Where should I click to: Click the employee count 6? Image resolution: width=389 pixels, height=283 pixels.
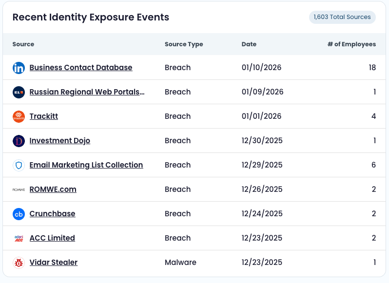[373, 165]
